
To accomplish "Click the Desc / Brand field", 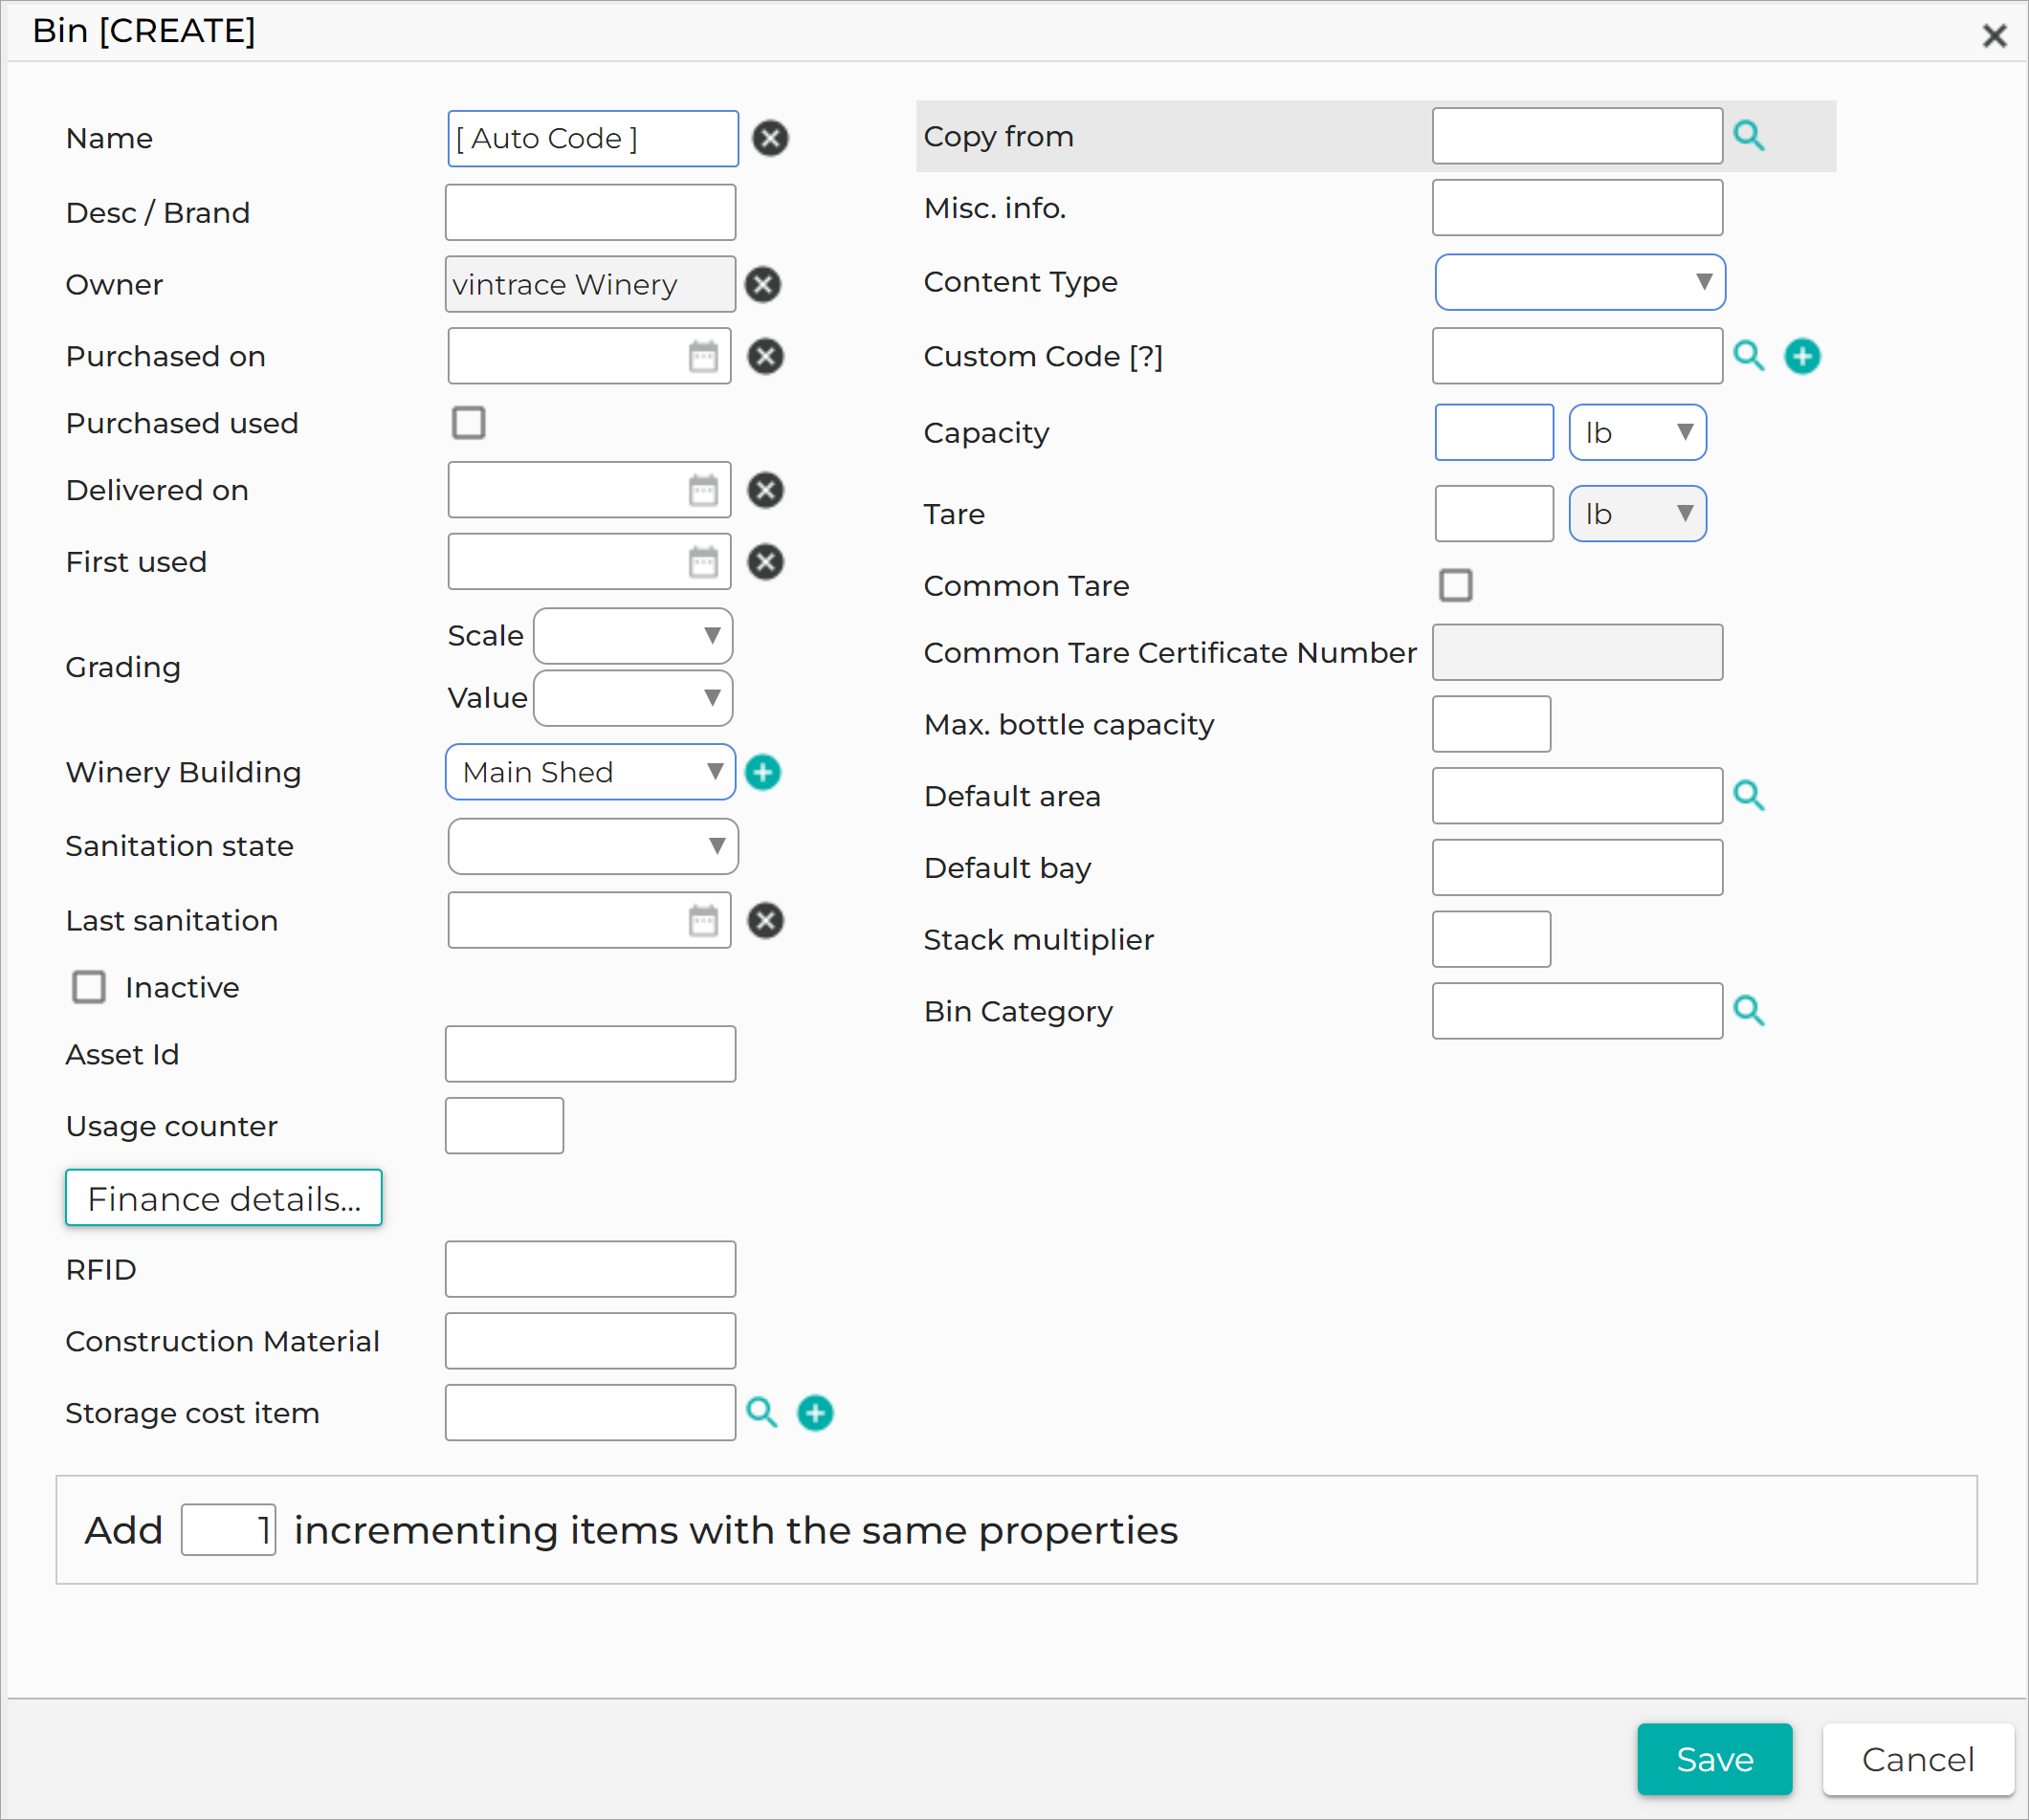I will pyautogui.click(x=590, y=212).
